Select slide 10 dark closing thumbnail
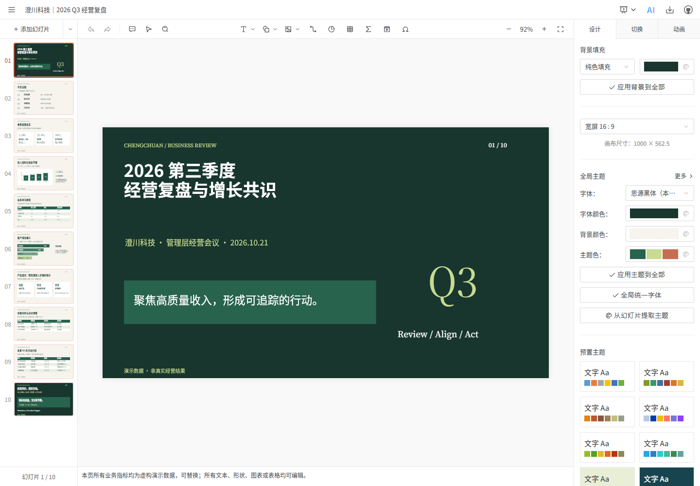Viewport: 700px width, 486px height. [x=44, y=399]
